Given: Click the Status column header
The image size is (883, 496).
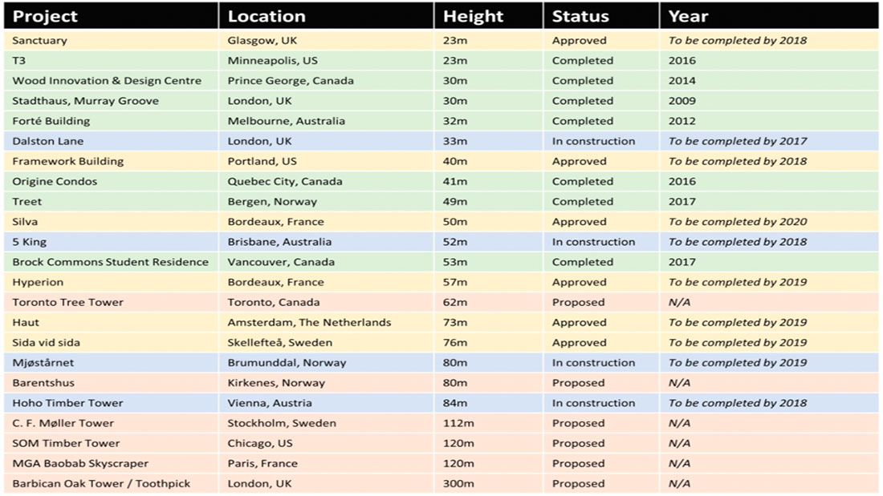Looking at the screenshot, I should [x=580, y=16].
